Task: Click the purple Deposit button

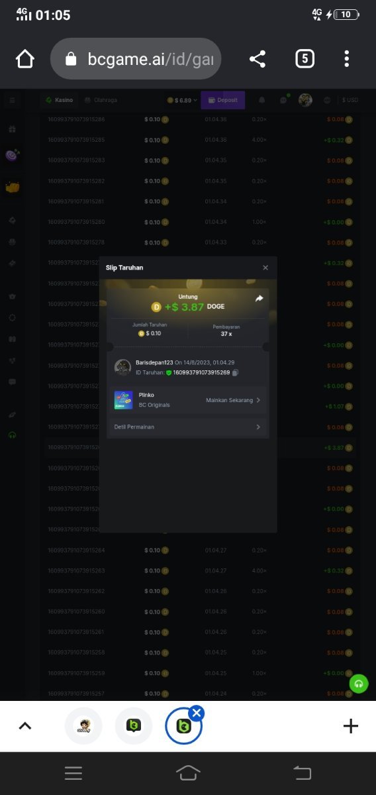Action: click(223, 100)
